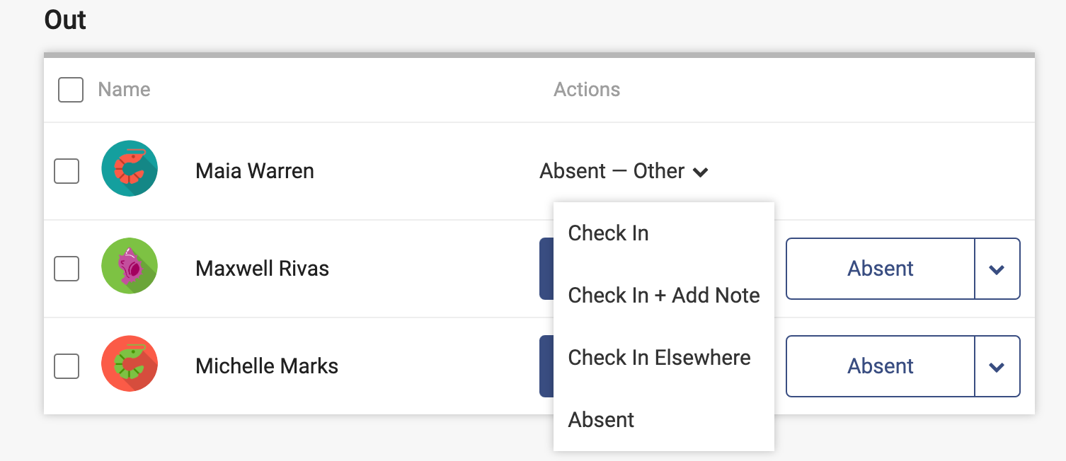
Task: Click Maia Warren's teal shrimp avatar
Action: coord(130,168)
